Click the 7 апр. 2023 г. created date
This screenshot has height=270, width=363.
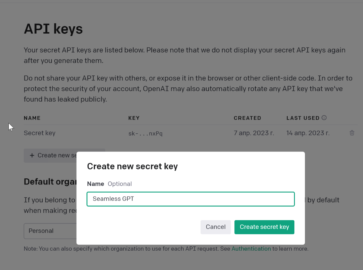254,133
